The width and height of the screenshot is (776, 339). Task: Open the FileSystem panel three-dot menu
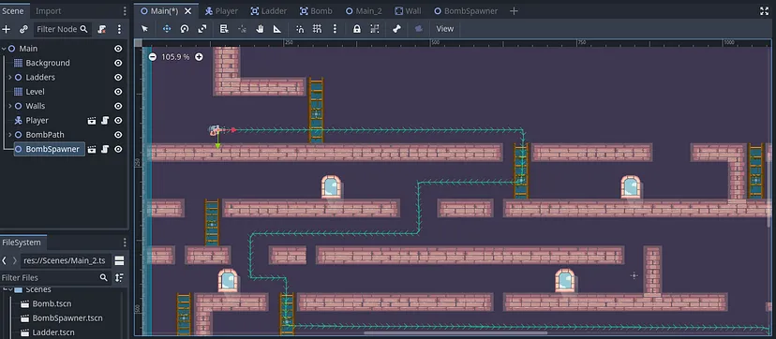[x=125, y=243]
